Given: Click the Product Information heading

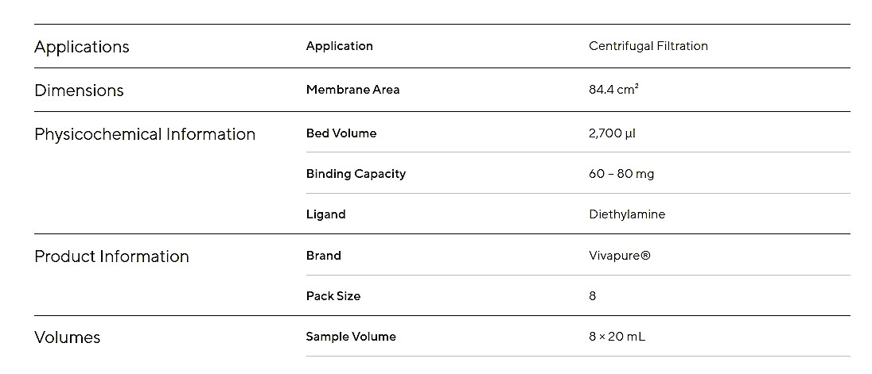Looking at the screenshot, I should coord(111,256).
